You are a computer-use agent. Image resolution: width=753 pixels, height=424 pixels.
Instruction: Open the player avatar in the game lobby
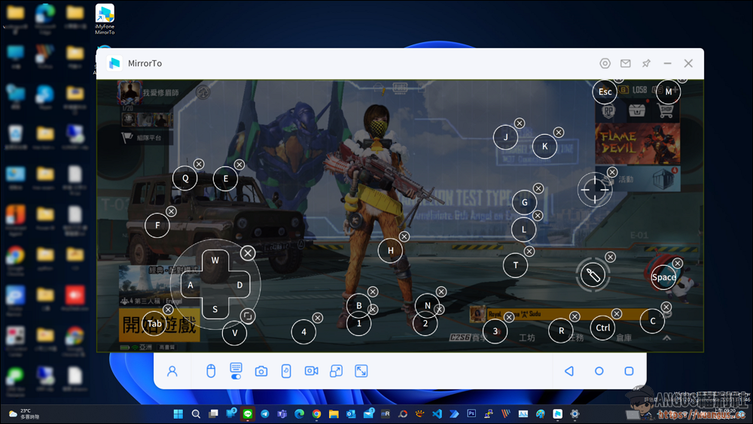pos(130,92)
